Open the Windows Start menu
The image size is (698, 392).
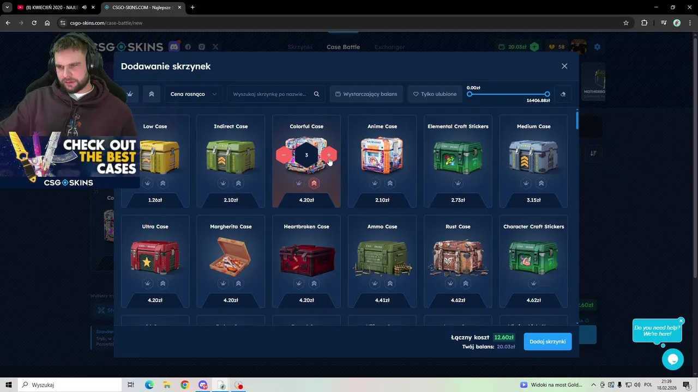coord(9,385)
